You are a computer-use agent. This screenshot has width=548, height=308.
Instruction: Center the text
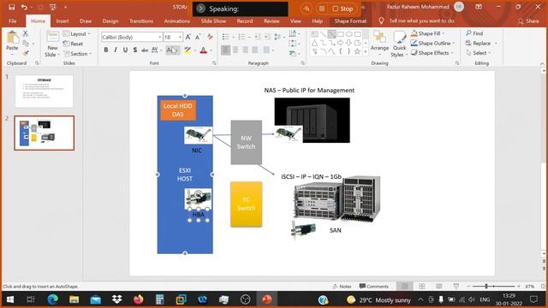coord(235,50)
